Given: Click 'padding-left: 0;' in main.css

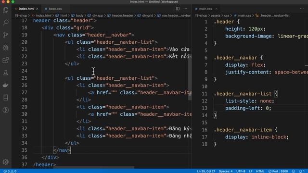Looking at the screenshot, I should point(248,108).
